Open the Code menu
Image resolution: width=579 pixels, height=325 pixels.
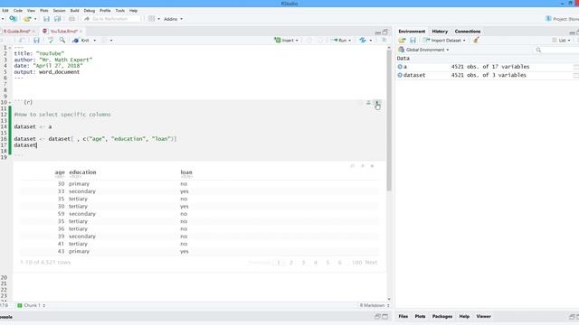click(x=18, y=11)
